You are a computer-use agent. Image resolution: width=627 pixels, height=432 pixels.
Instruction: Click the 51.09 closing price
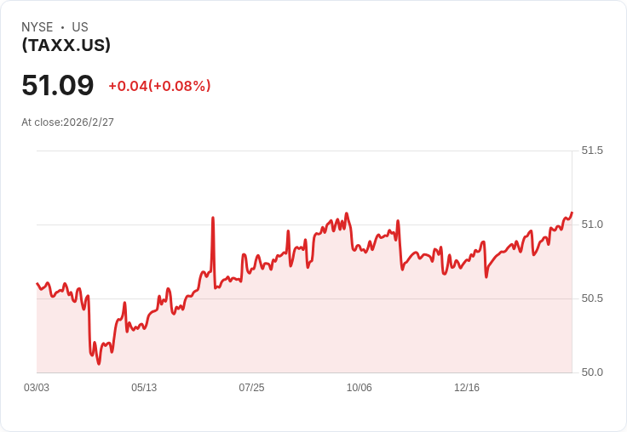[57, 85]
